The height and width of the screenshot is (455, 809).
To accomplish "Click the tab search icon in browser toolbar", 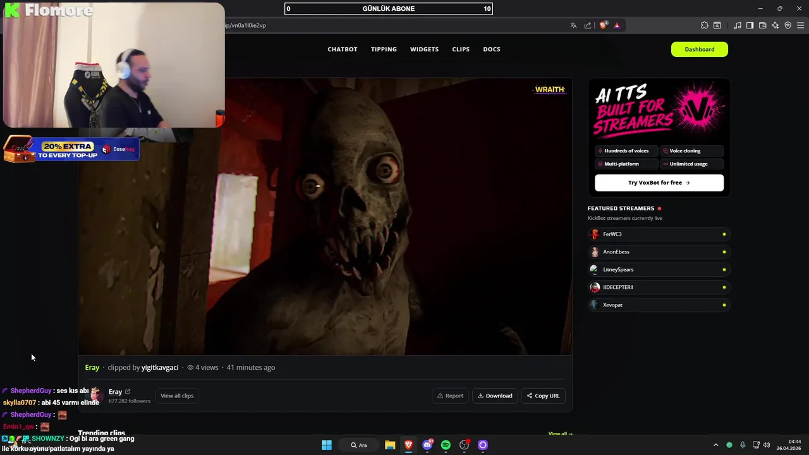I will pyautogui.click(x=717, y=25).
